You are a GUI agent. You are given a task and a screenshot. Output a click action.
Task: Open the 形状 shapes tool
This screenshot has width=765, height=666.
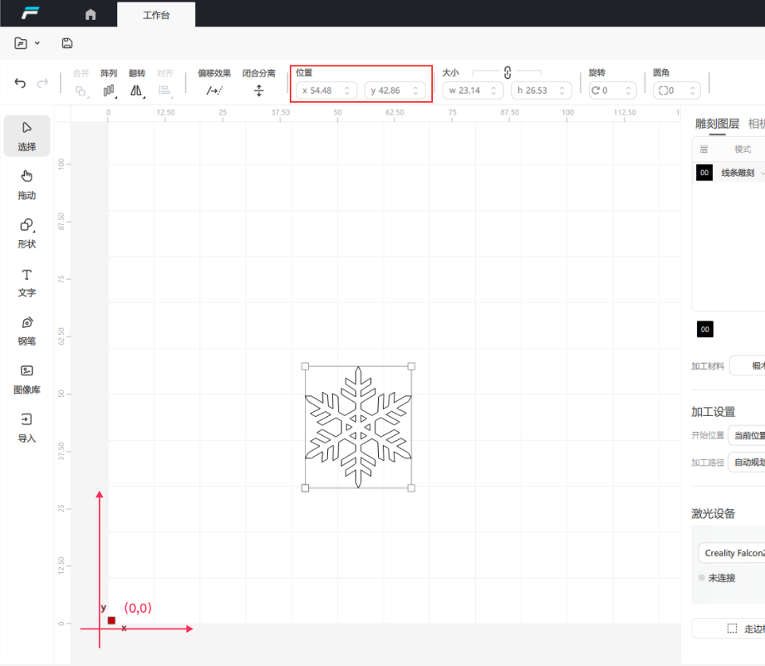(x=27, y=233)
